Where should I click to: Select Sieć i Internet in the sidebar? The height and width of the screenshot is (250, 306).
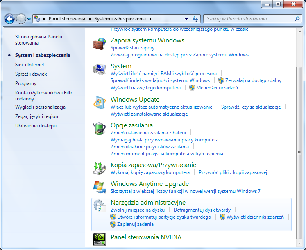(29, 65)
